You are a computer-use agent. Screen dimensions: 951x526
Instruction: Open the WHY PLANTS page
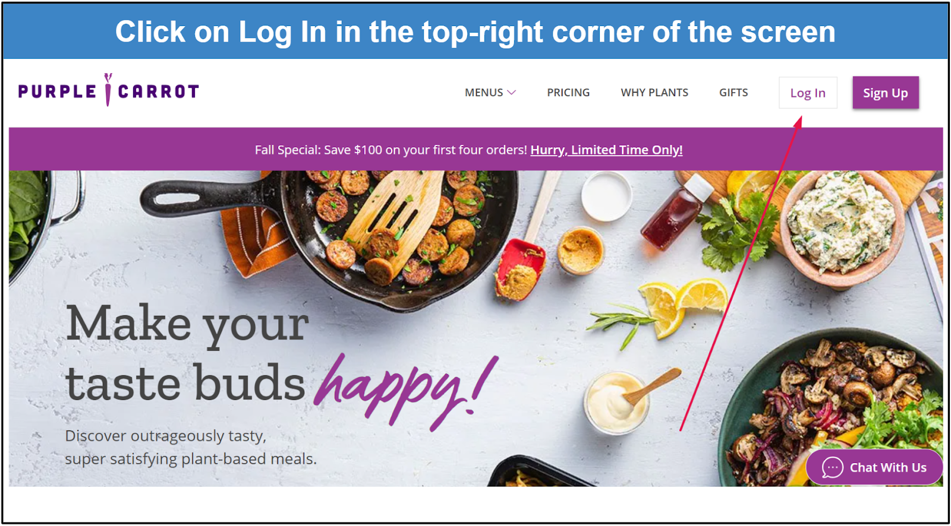654,93
